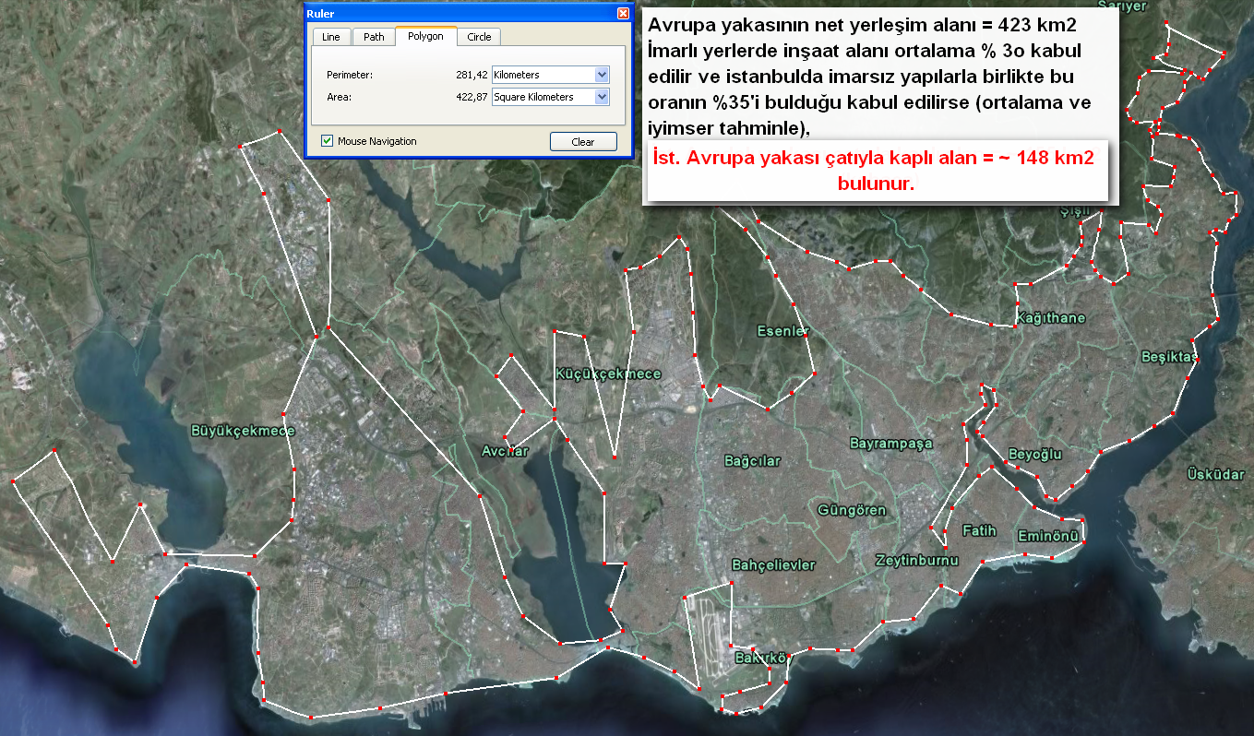This screenshot has width=1254, height=736.
Task: Click the Bahçelievler place label
Action: point(772,564)
